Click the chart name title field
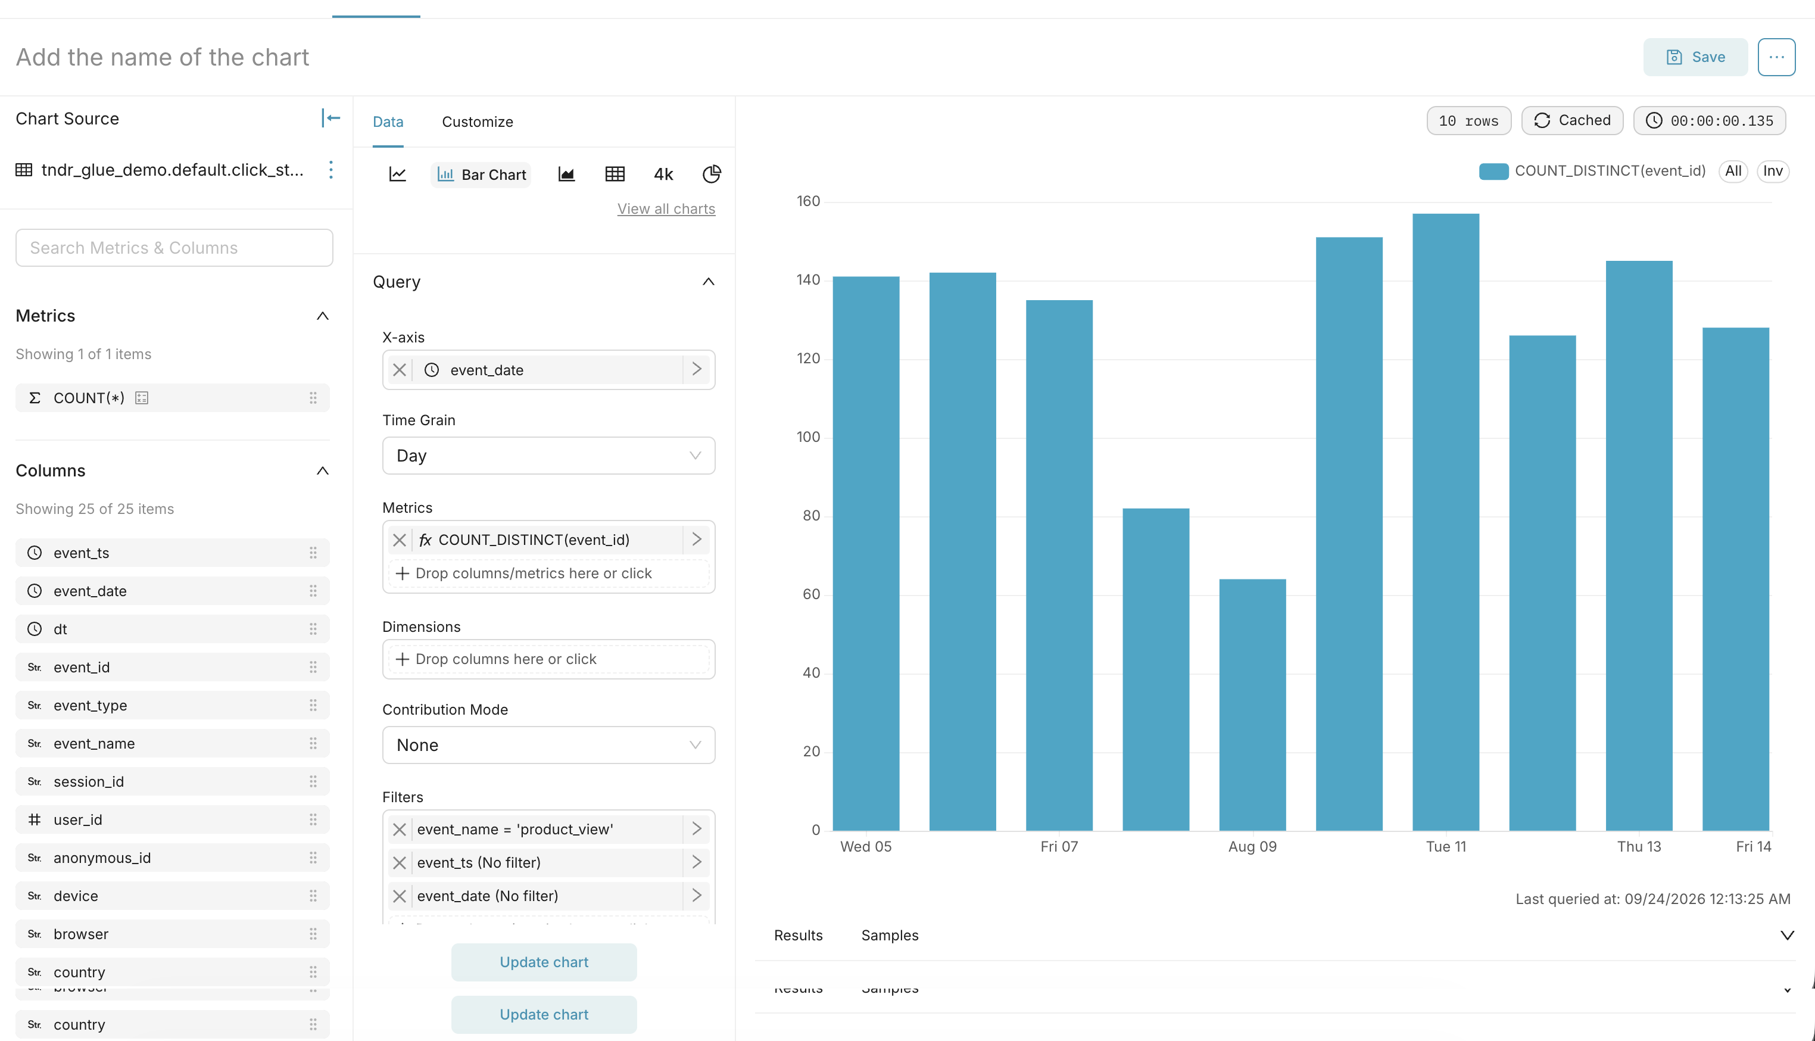 click(163, 57)
